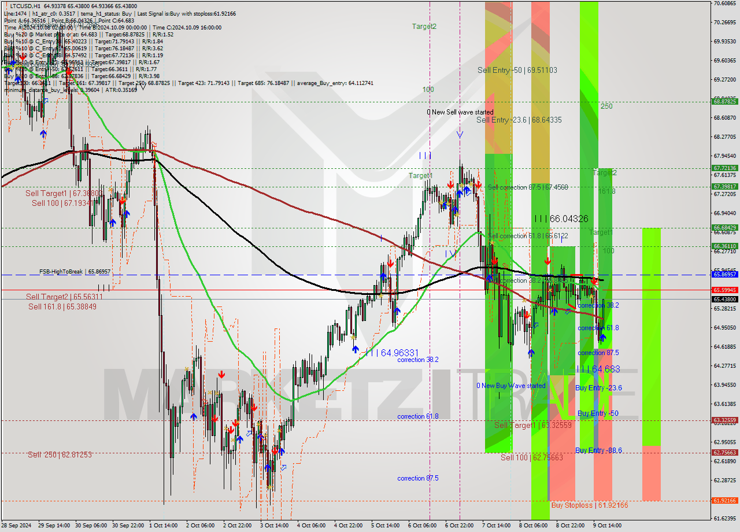Click the 'Last Signal is:Buy with stoploss' info line
Viewport: 740px width, 532px height.
[x=186, y=13]
